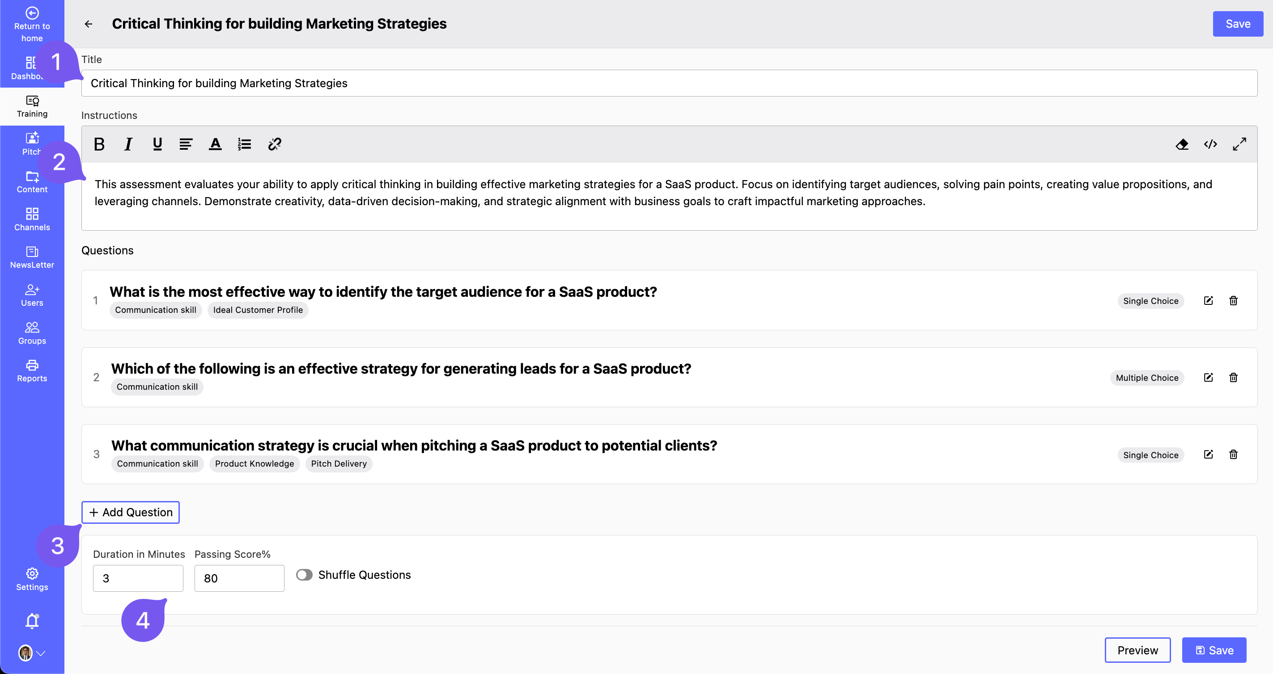Viewport: 1273px width, 674px height.
Task: Open notifications bell in sidebar
Action: [32, 621]
